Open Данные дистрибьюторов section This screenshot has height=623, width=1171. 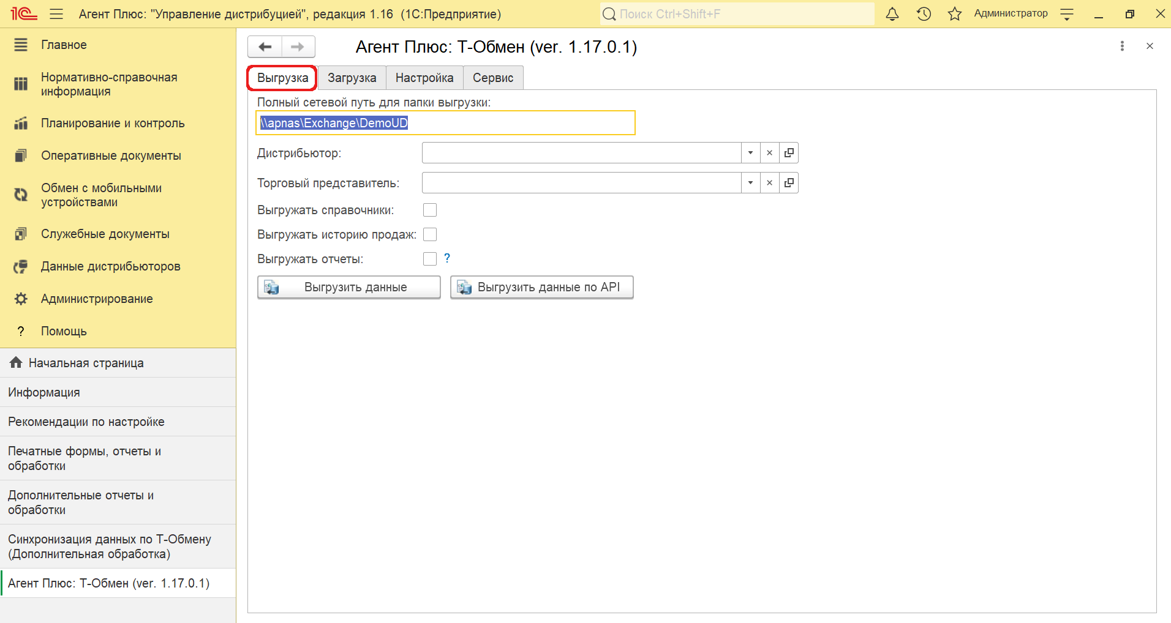click(118, 266)
